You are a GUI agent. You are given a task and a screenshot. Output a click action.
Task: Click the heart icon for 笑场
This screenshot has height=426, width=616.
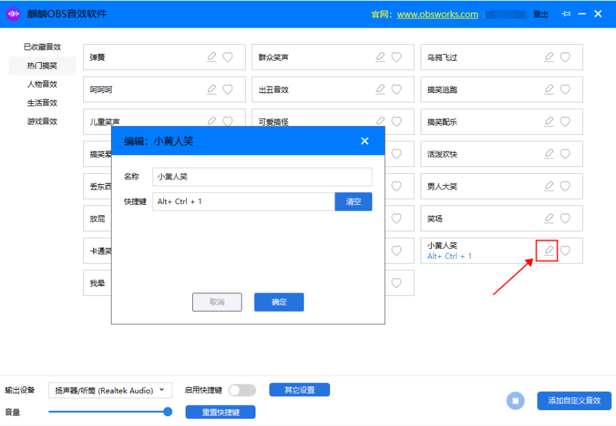point(565,218)
